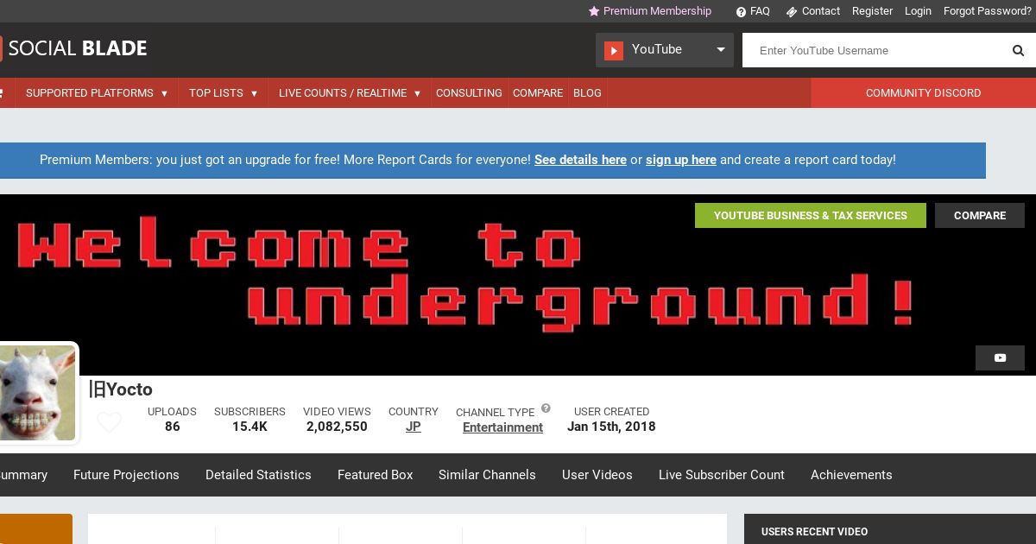Click the FAQ question mark icon
The height and width of the screenshot is (544, 1036).
tap(741, 12)
